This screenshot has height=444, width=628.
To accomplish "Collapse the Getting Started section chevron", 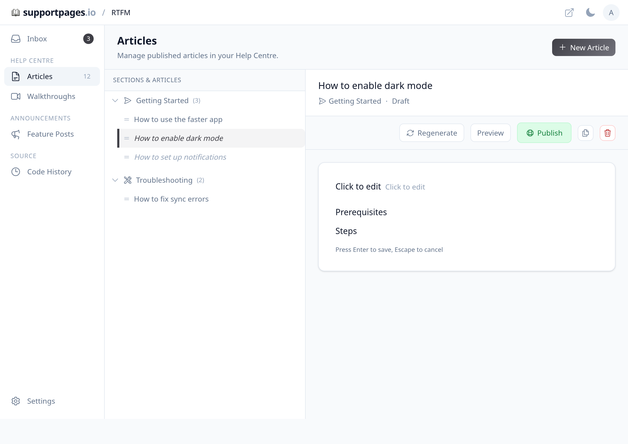I will pyautogui.click(x=115, y=101).
